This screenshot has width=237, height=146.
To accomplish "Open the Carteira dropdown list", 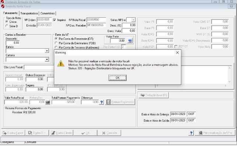I will (x=47, y=59).
